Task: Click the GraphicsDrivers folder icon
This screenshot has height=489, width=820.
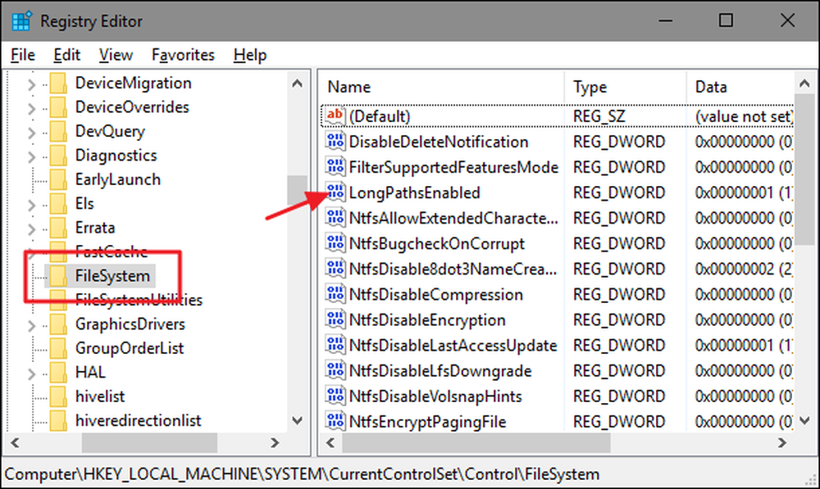Action: (x=58, y=324)
